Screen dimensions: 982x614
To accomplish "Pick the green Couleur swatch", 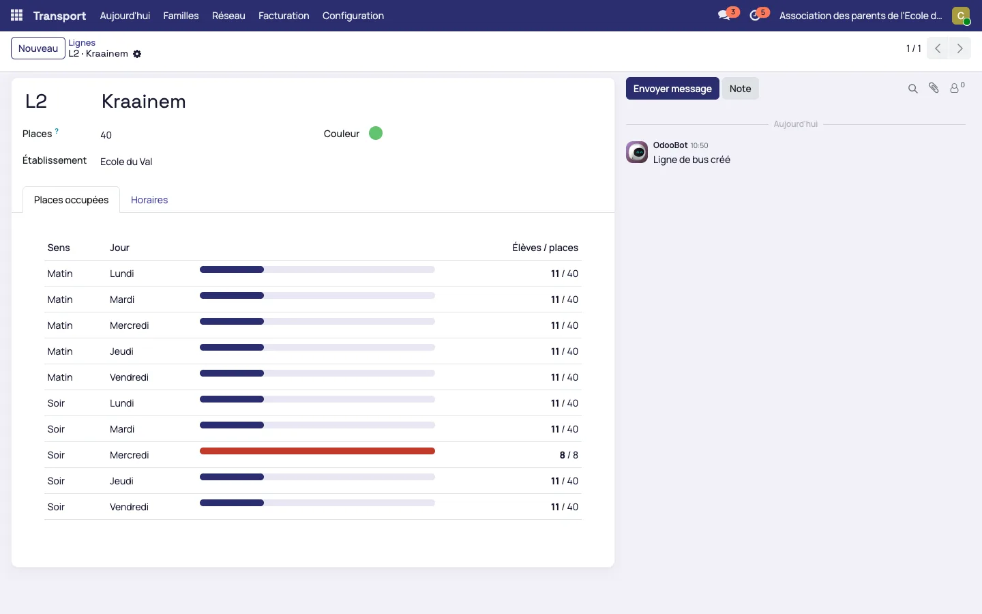I will pos(376,133).
